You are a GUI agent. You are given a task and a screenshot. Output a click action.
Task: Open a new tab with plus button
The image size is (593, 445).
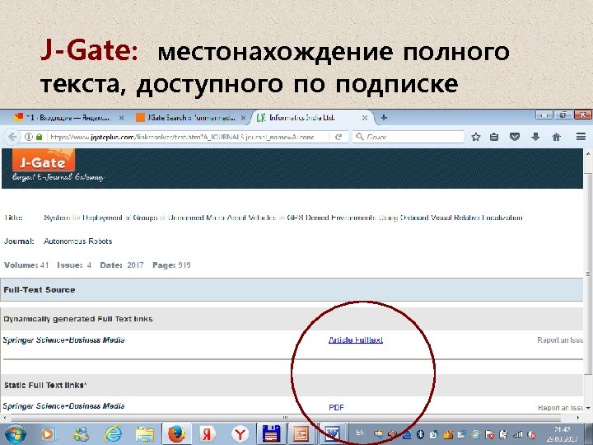point(384,118)
